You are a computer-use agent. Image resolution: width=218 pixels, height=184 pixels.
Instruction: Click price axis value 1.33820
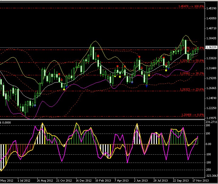[x=211, y=58]
